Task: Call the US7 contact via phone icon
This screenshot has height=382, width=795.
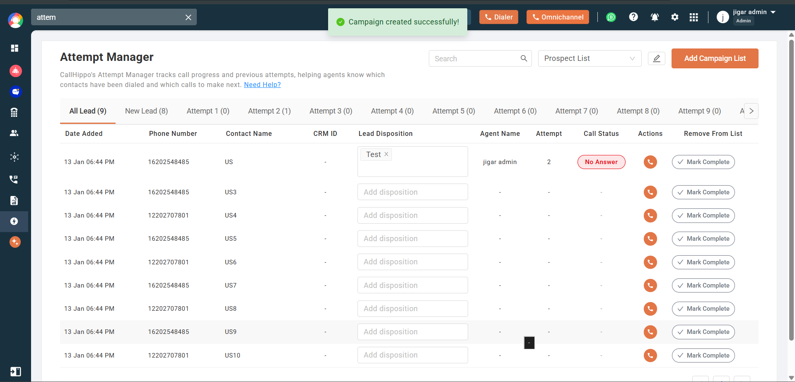Action: (x=650, y=285)
